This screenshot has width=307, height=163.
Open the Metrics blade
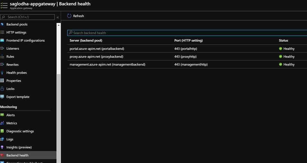pyautogui.click(x=28, y=123)
